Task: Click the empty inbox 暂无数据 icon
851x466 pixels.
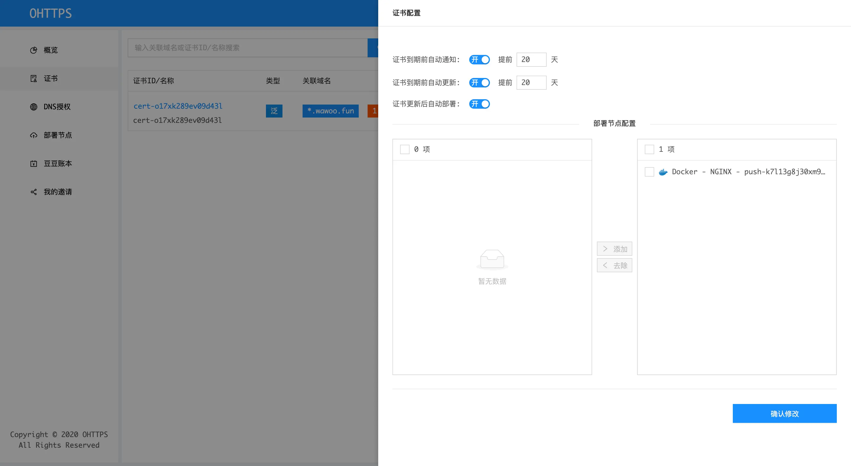Action: pyautogui.click(x=492, y=260)
